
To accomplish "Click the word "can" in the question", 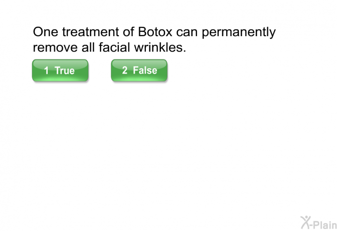I will (x=186, y=33).
